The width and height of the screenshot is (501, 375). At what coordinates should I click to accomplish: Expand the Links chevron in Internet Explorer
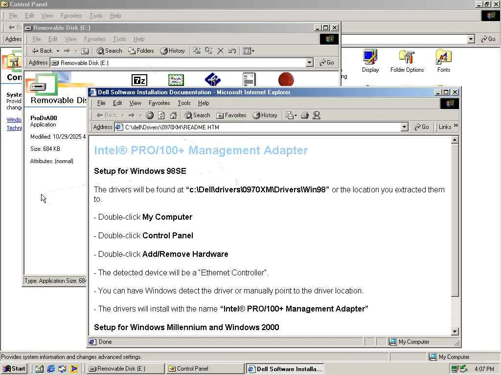click(455, 125)
